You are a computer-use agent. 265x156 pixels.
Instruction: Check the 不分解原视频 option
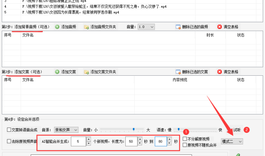click(185, 139)
